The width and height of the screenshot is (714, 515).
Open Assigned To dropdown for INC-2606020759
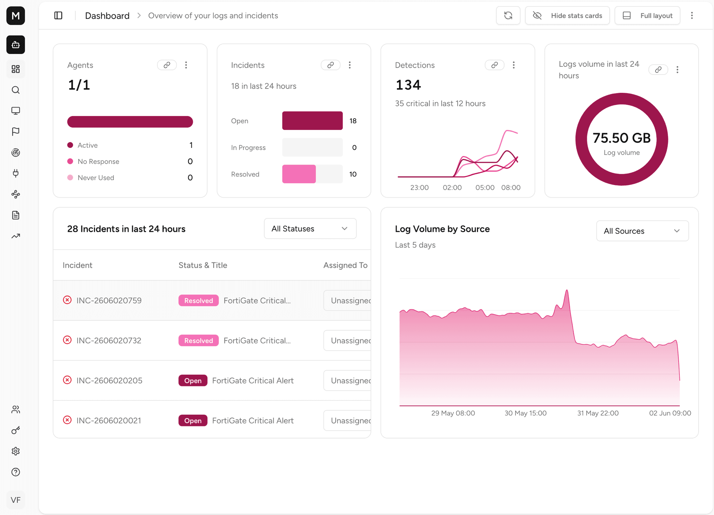pos(347,300)
